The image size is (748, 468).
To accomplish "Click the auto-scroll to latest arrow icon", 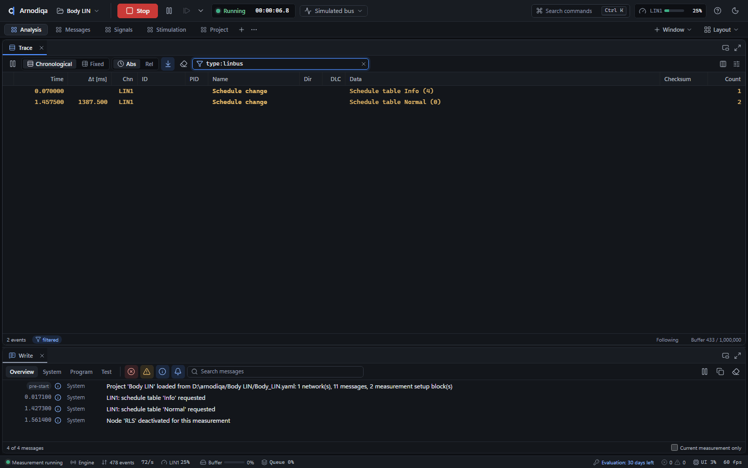I will tap(168, 64).
